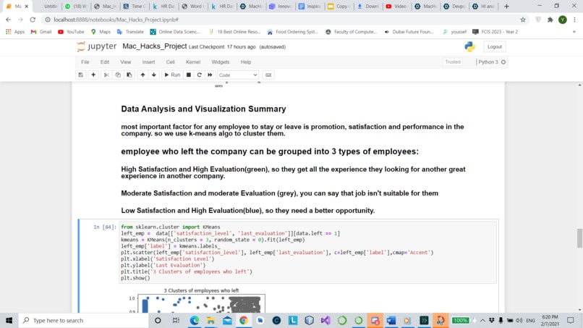
Task: Open Word from the taskbar
Action: pos(391,320)
